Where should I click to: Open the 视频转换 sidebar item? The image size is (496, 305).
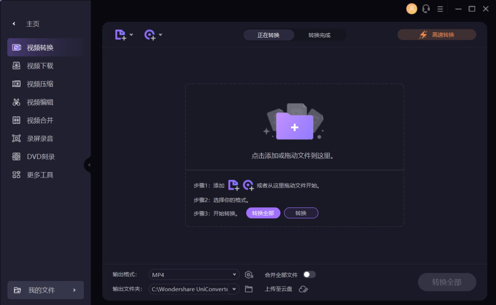[46, 48]
